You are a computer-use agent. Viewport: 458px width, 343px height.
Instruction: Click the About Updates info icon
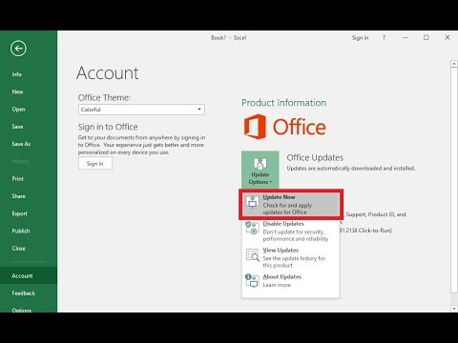pos(252,280)
